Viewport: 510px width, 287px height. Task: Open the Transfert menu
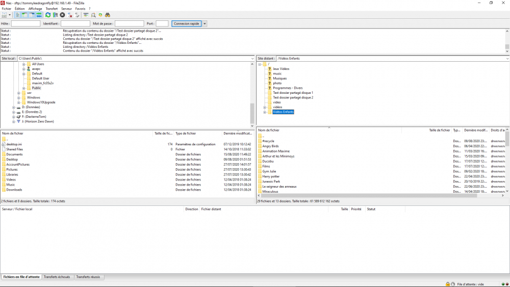52,9
